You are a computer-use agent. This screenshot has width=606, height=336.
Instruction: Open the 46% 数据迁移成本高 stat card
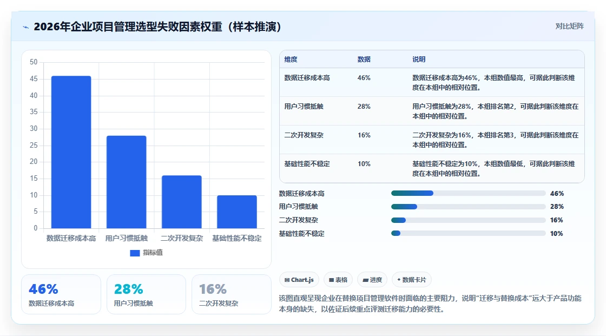point(61,294)
